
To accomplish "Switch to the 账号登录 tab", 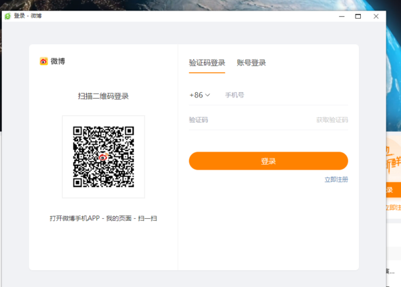I will tap(251, 63).
